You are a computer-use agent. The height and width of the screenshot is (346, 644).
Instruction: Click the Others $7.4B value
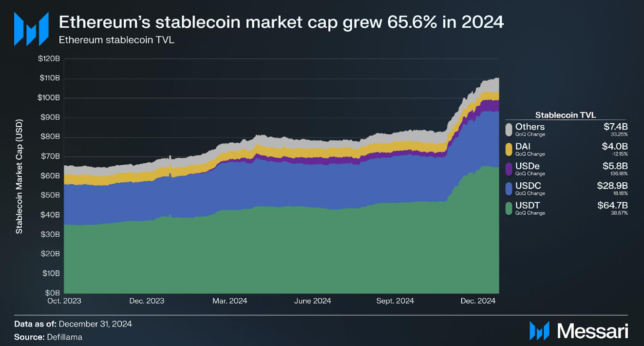pyautogui.click(x=616, y=127)
